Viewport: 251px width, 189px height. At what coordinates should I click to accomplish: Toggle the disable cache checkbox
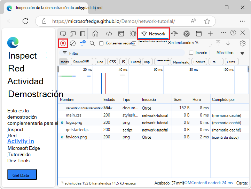tap(134, 43)
